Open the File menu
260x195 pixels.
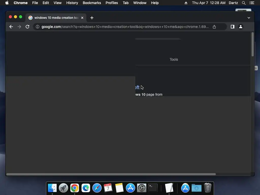point(35,3)
